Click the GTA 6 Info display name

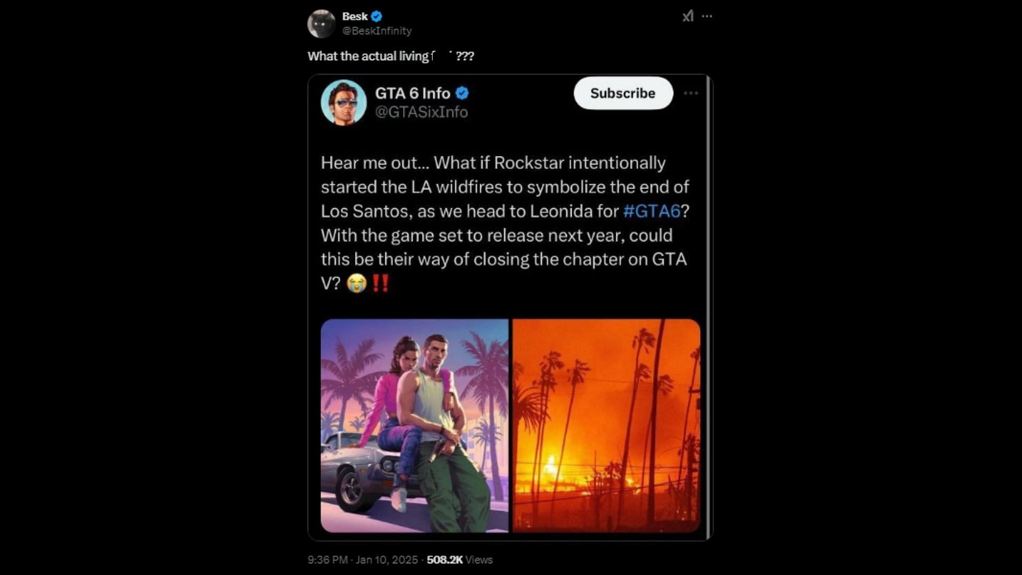413,93
